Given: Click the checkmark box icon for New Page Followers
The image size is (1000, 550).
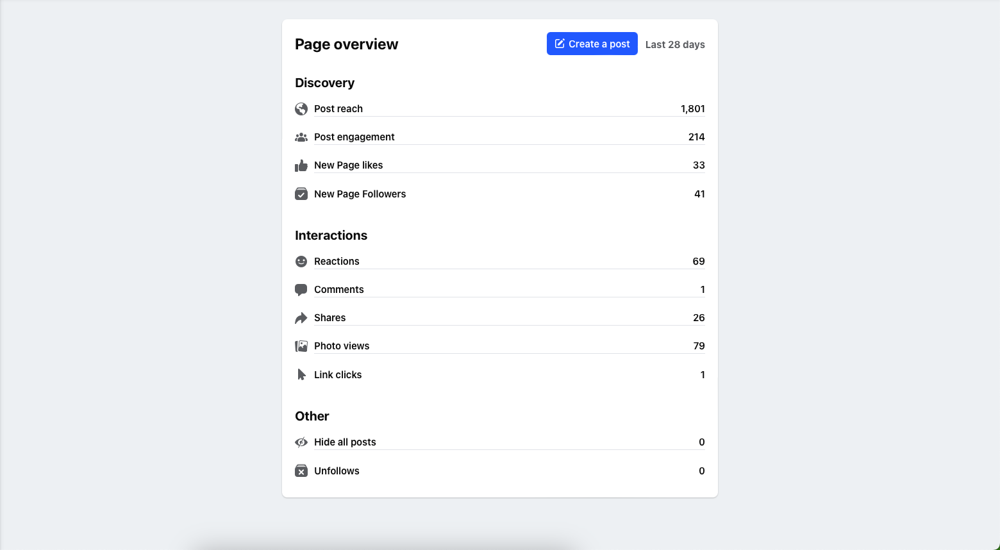Looking at the screenshot, I should tap(301, 194).
